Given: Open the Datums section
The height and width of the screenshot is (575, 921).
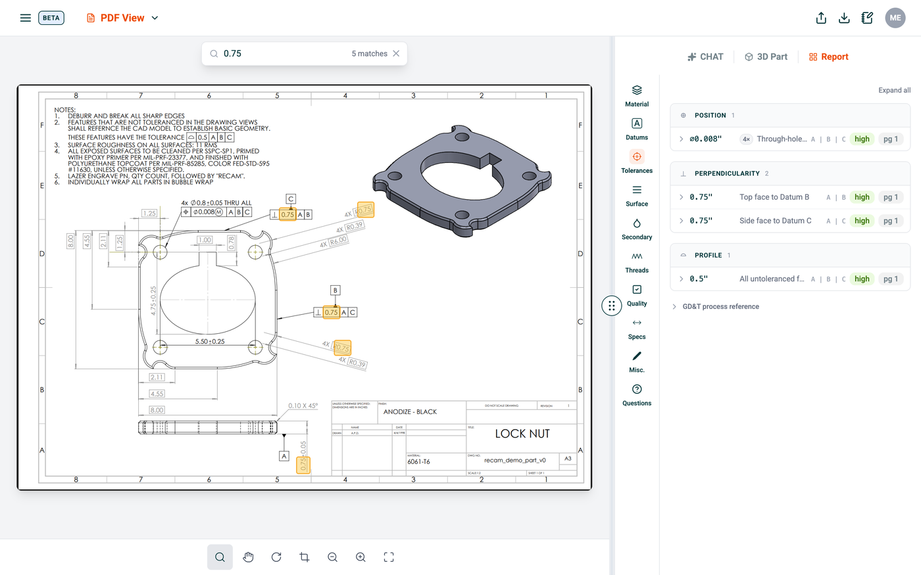Looking at the screenshot, I should coord(637,129).
